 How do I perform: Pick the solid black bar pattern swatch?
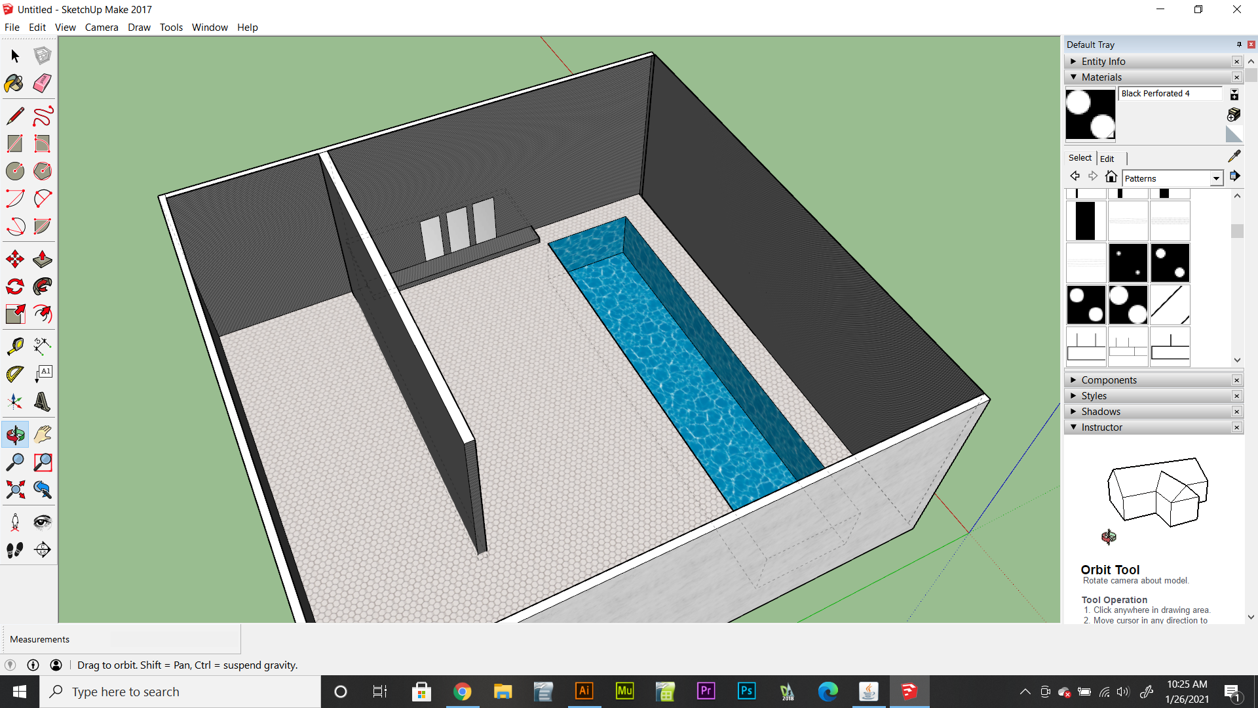(x=1086, y=221)
